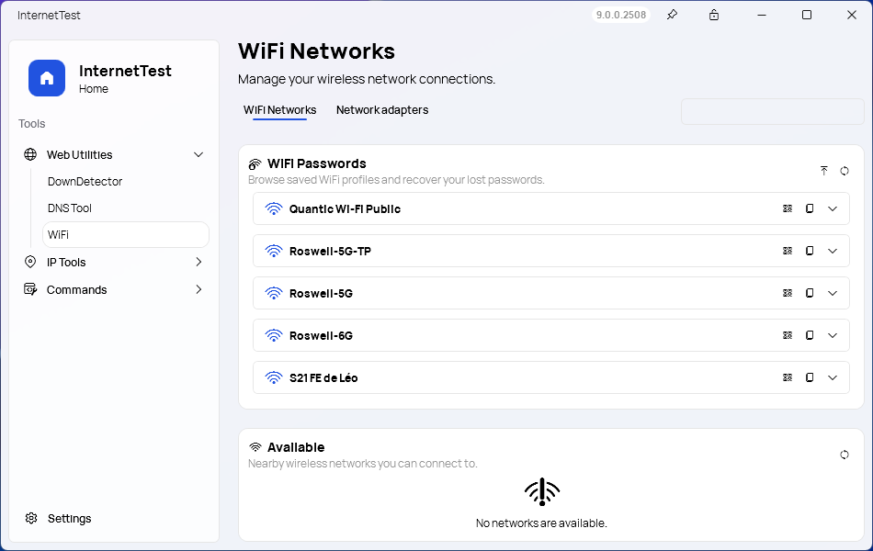Click the InternetTest Home title
873x551 pixels.
(x=125, y=72)
